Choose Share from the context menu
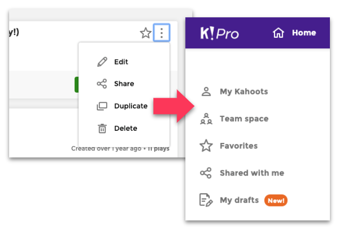The height and width of the screenshot is (231, 337). (x=124, y=83)
